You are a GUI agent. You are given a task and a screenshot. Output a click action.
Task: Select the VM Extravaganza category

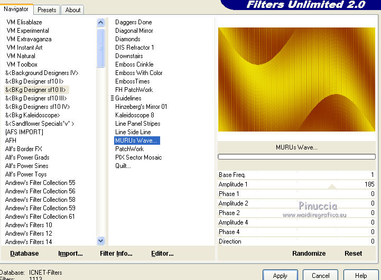(29, 39)
